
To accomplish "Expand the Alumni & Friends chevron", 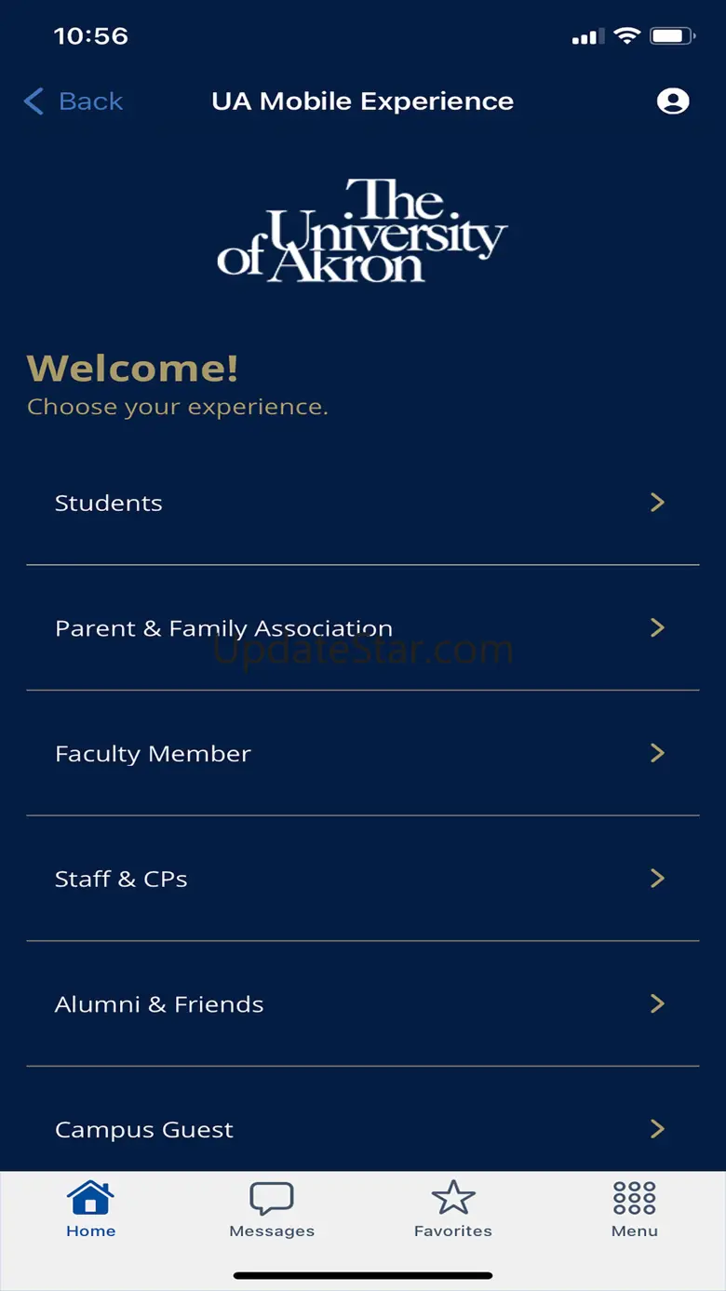I will (657, 1003).
